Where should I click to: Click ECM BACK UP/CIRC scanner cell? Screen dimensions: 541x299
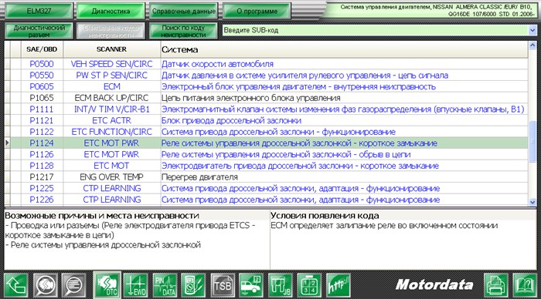click(112, 98)
